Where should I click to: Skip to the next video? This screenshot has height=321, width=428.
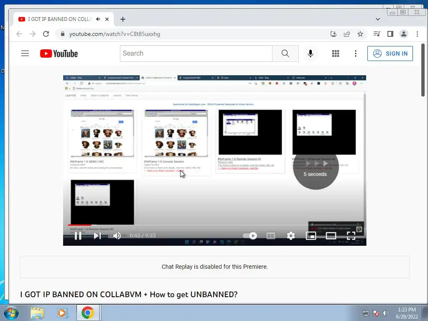(x=97, y=236)
